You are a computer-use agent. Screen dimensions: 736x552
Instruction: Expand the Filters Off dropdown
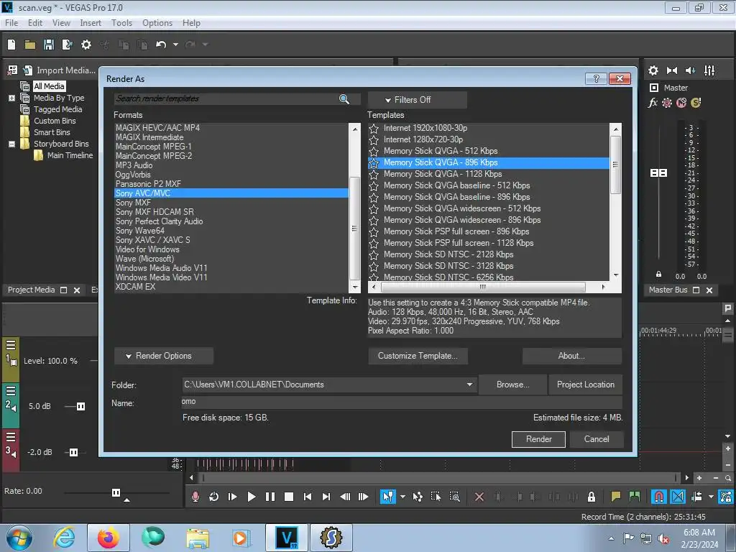pyautogui.click(x=417, y=100)
